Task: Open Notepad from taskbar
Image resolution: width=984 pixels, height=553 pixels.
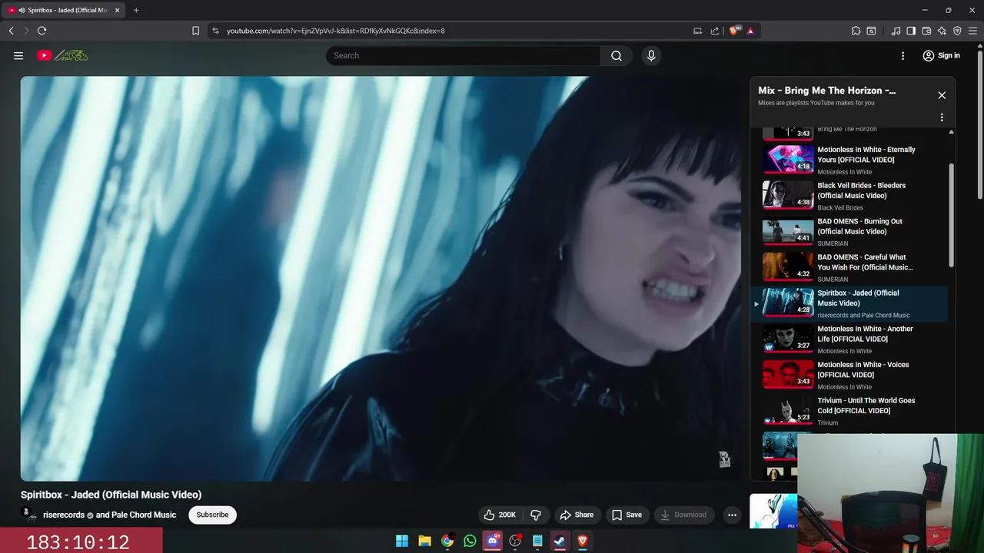Action: 537,541
